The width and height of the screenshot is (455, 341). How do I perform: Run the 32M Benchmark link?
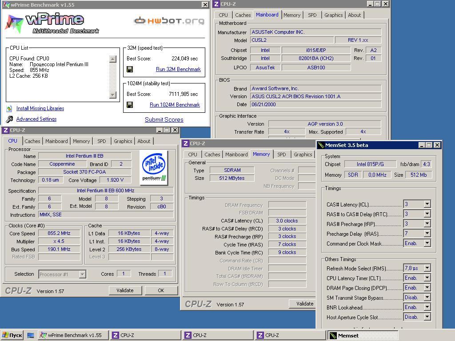click(178, 69)
